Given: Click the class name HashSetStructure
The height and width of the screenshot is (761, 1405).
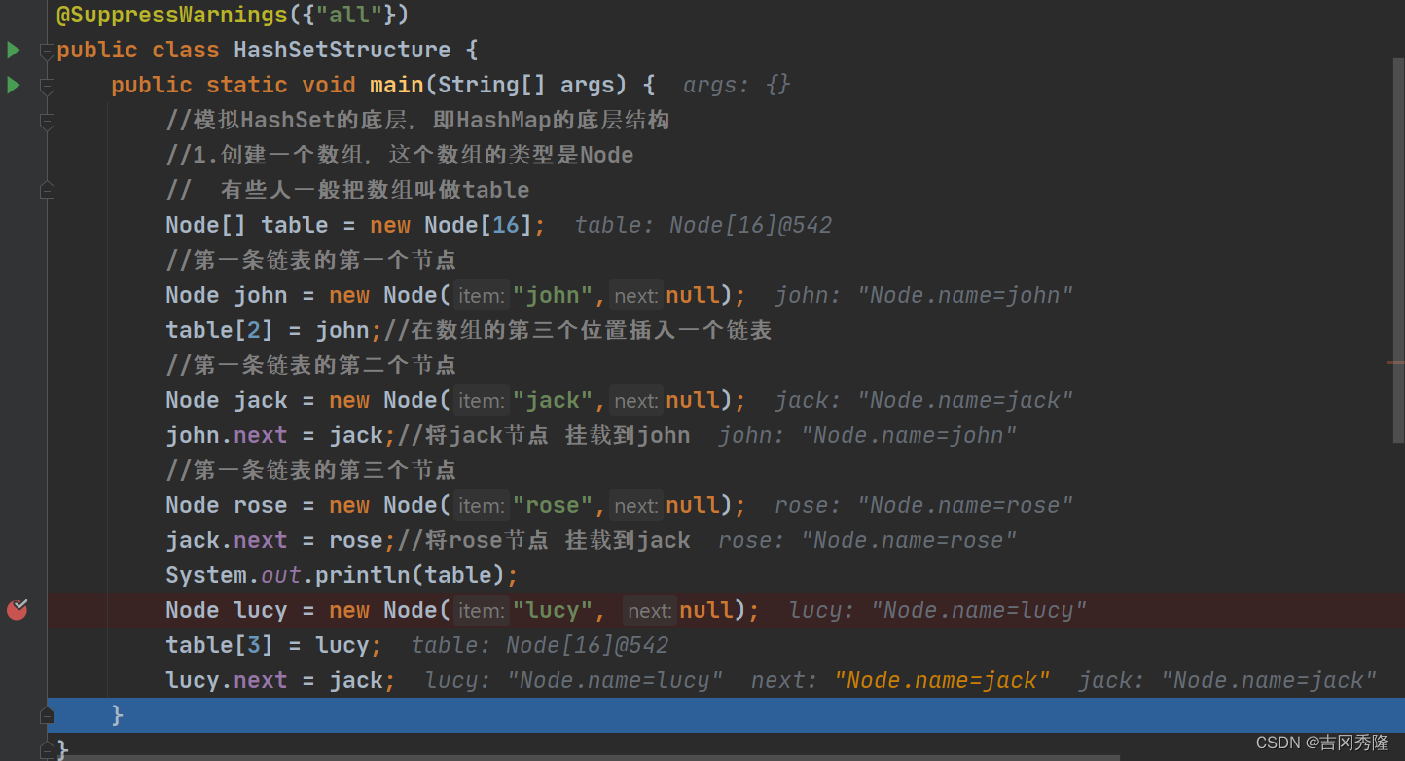Looking at the screenshot, I should point(342,50).
